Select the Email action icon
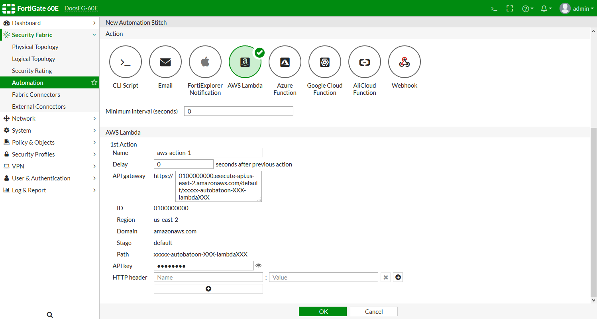The width and height of the screenshot is (597, 319). coord(165,62)
